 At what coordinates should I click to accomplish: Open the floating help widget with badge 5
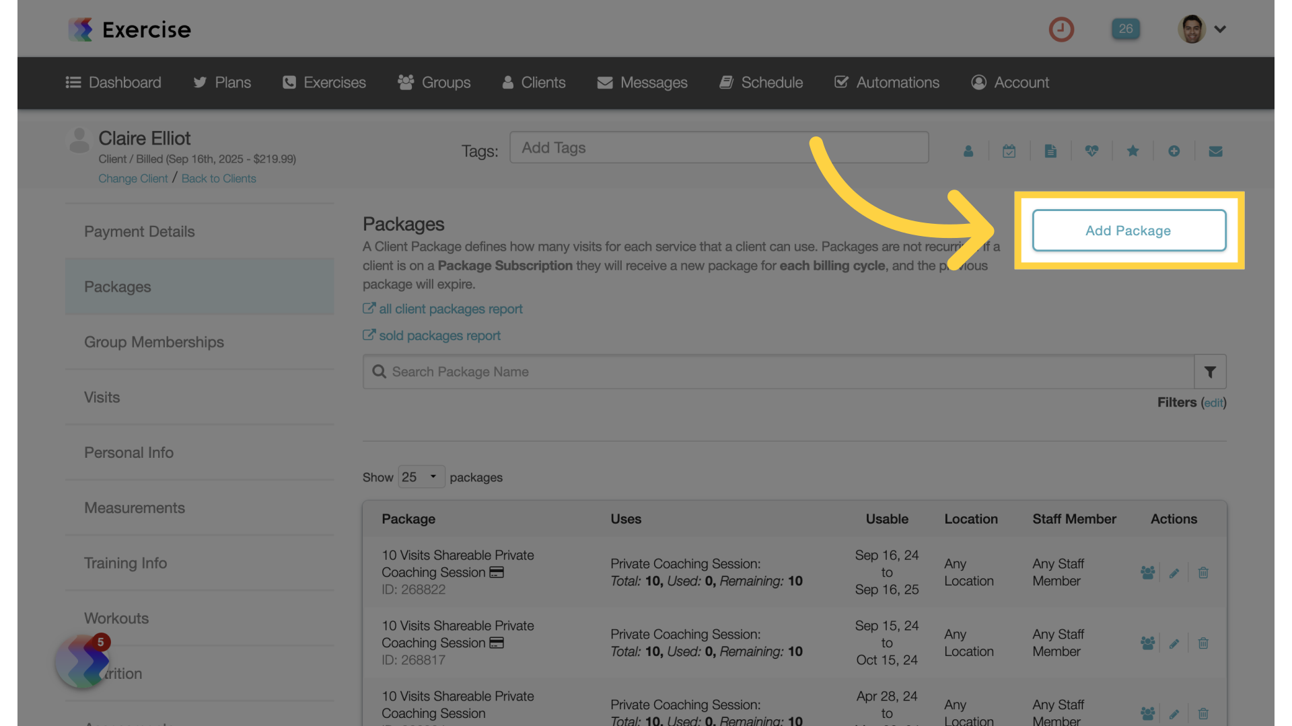pos(83,661)
